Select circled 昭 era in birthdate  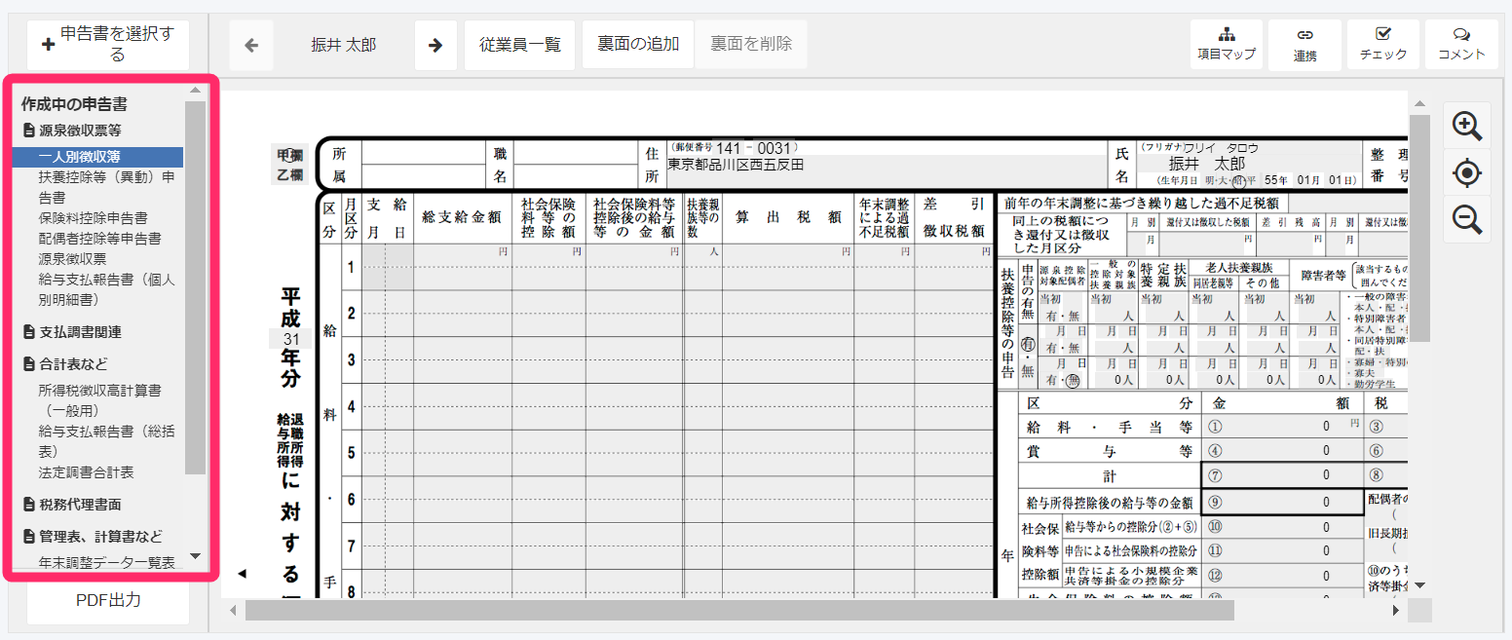[x=1239, y=180]
